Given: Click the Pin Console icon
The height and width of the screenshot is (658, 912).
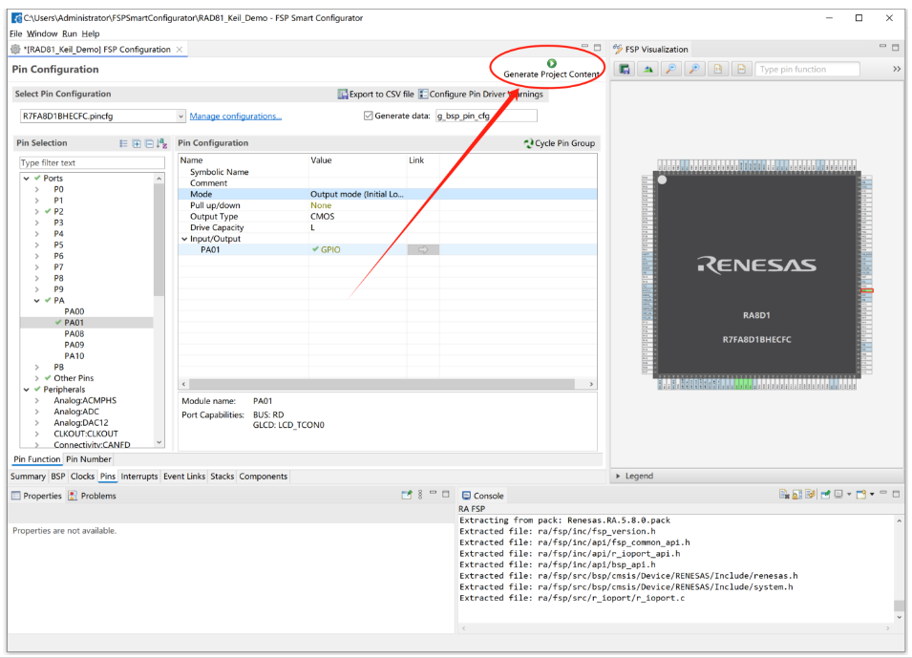Looking at the screenshot, I should point(825,495).
